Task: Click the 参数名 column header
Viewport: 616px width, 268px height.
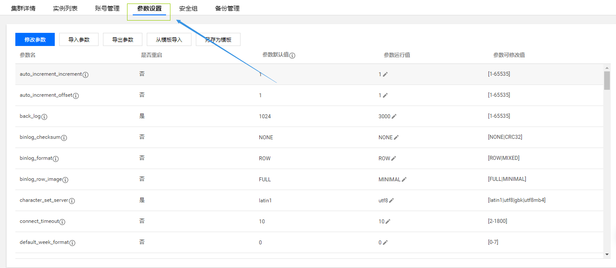Action: coord(28,55)
